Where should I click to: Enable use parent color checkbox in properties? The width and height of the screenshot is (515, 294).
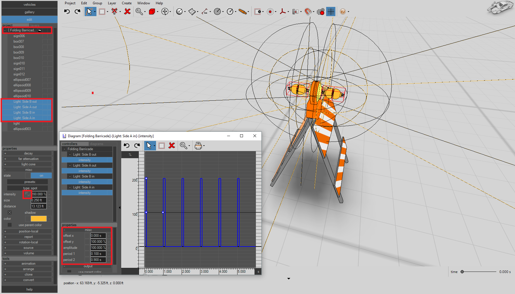click(x=9, y=225)
